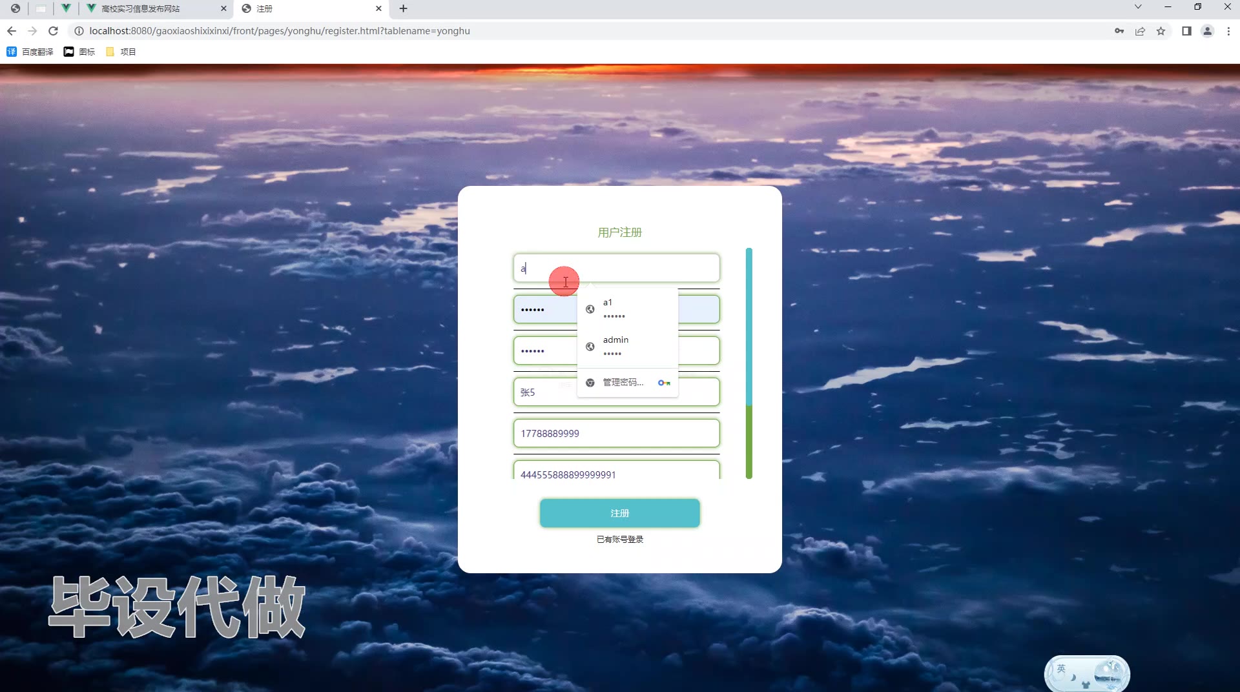Follow the 已有账号登录 link
Screen dimensions: 1240x692
click(x=620, y=539)
